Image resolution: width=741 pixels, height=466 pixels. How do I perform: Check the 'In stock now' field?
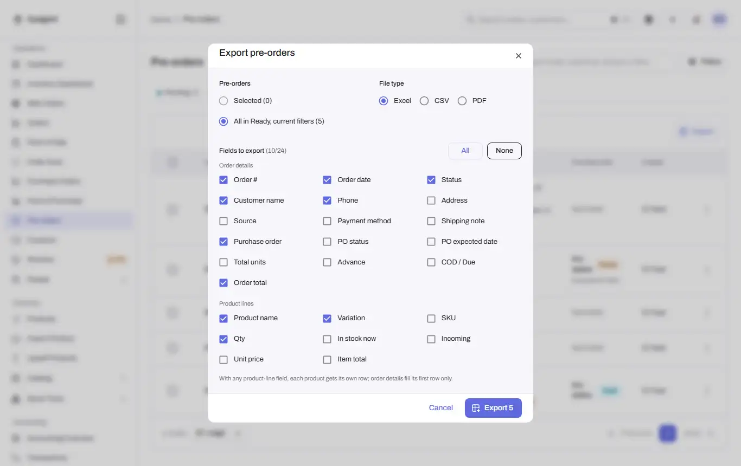(327, 339)
